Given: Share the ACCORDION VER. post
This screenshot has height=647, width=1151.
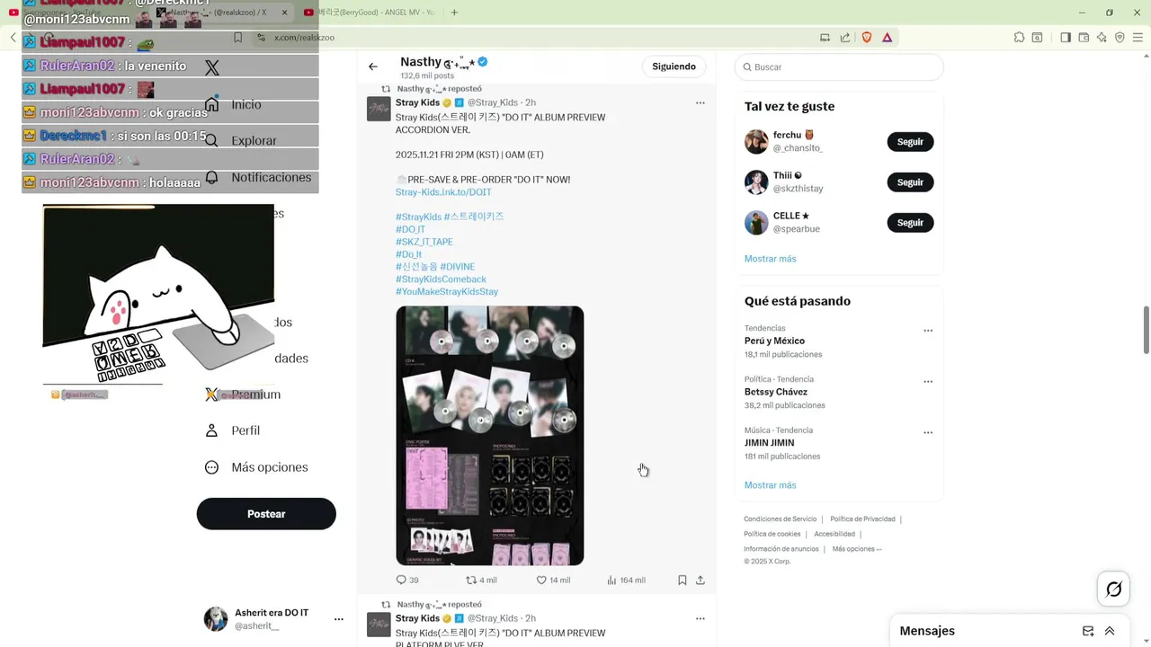Looking at the screenshot, I should pos(700,580).
